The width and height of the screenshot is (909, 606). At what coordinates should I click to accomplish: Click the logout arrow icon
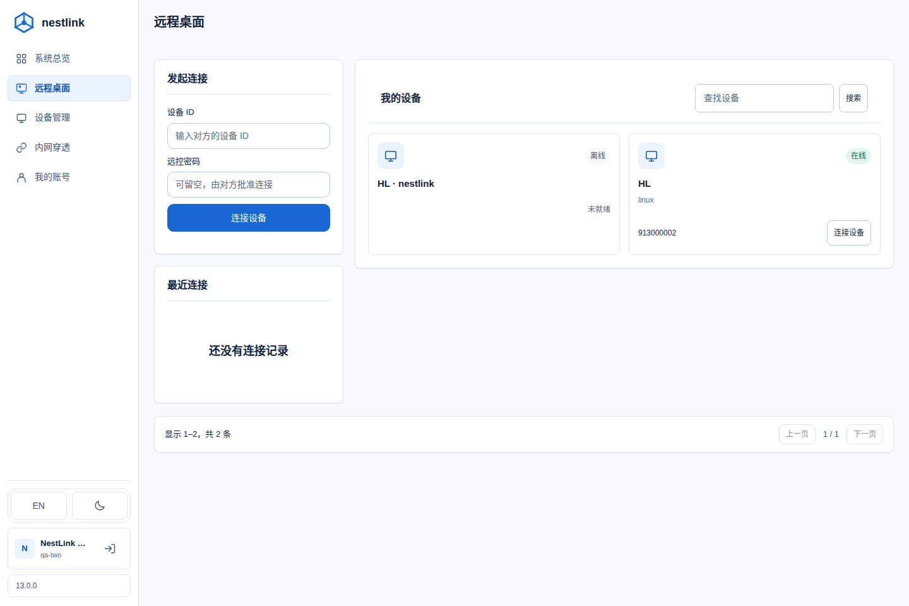click(x=110, y=549)
